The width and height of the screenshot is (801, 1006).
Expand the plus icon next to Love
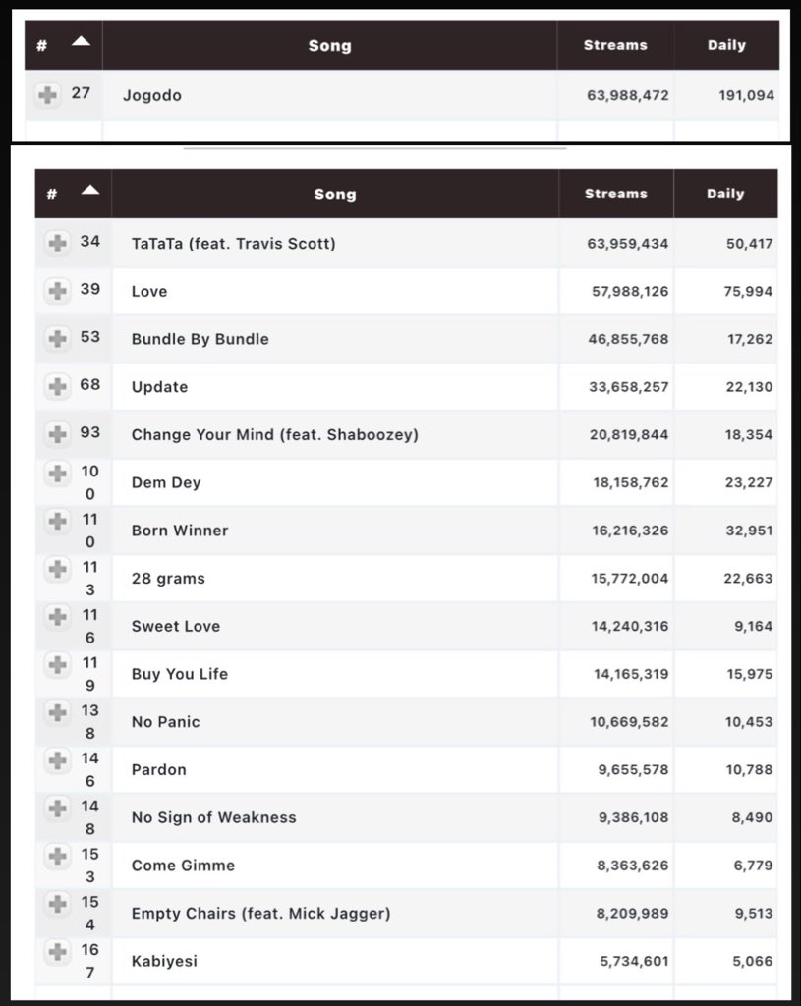(58, 291)
